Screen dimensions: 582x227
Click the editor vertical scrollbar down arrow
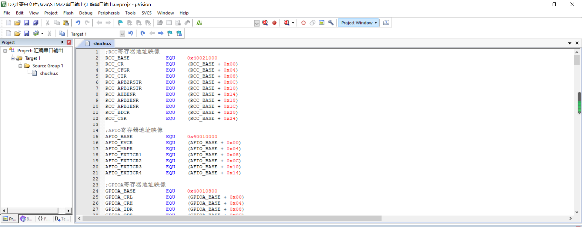click(577, 212)
